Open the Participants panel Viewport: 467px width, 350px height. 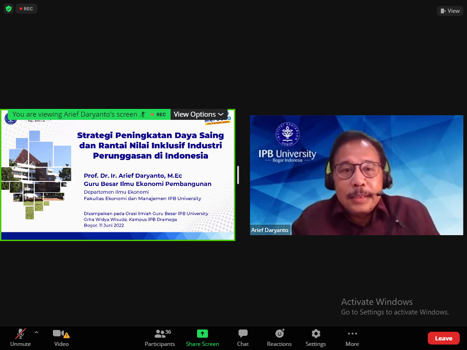click(160, 338)
